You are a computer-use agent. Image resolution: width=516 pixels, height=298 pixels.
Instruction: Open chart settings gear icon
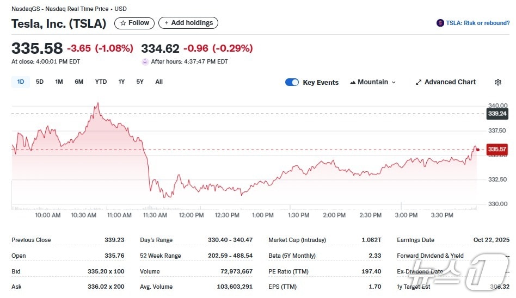(497, 82)
